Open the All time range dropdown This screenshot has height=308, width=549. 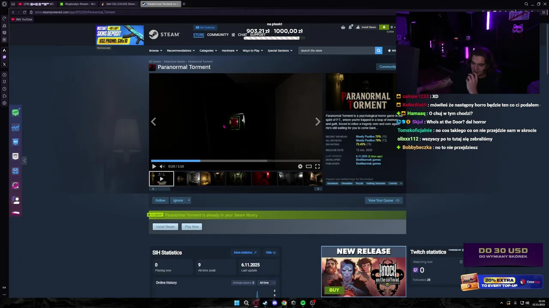pyautogui.click(x=266, y=283)
